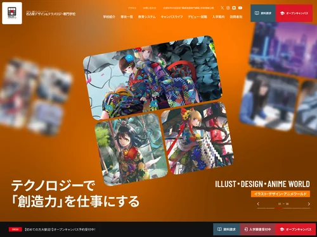Click the blurred student at monitor photo

click(x=269, y=101)
